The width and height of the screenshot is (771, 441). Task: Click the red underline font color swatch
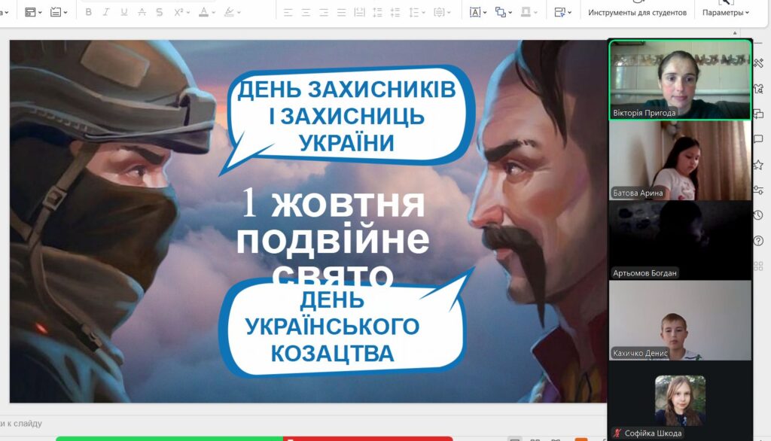[203, 12]
